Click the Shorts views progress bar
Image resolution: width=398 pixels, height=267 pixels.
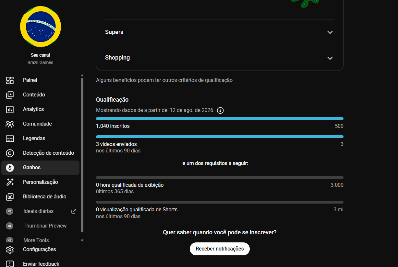(220, 202)
